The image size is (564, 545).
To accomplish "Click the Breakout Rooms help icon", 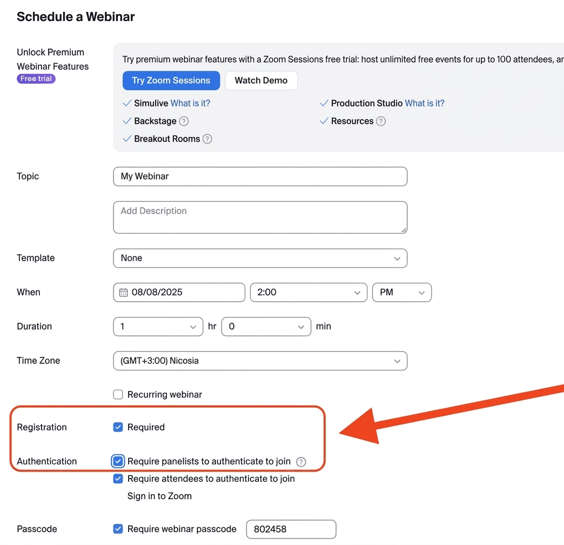I will coord(207,139).
